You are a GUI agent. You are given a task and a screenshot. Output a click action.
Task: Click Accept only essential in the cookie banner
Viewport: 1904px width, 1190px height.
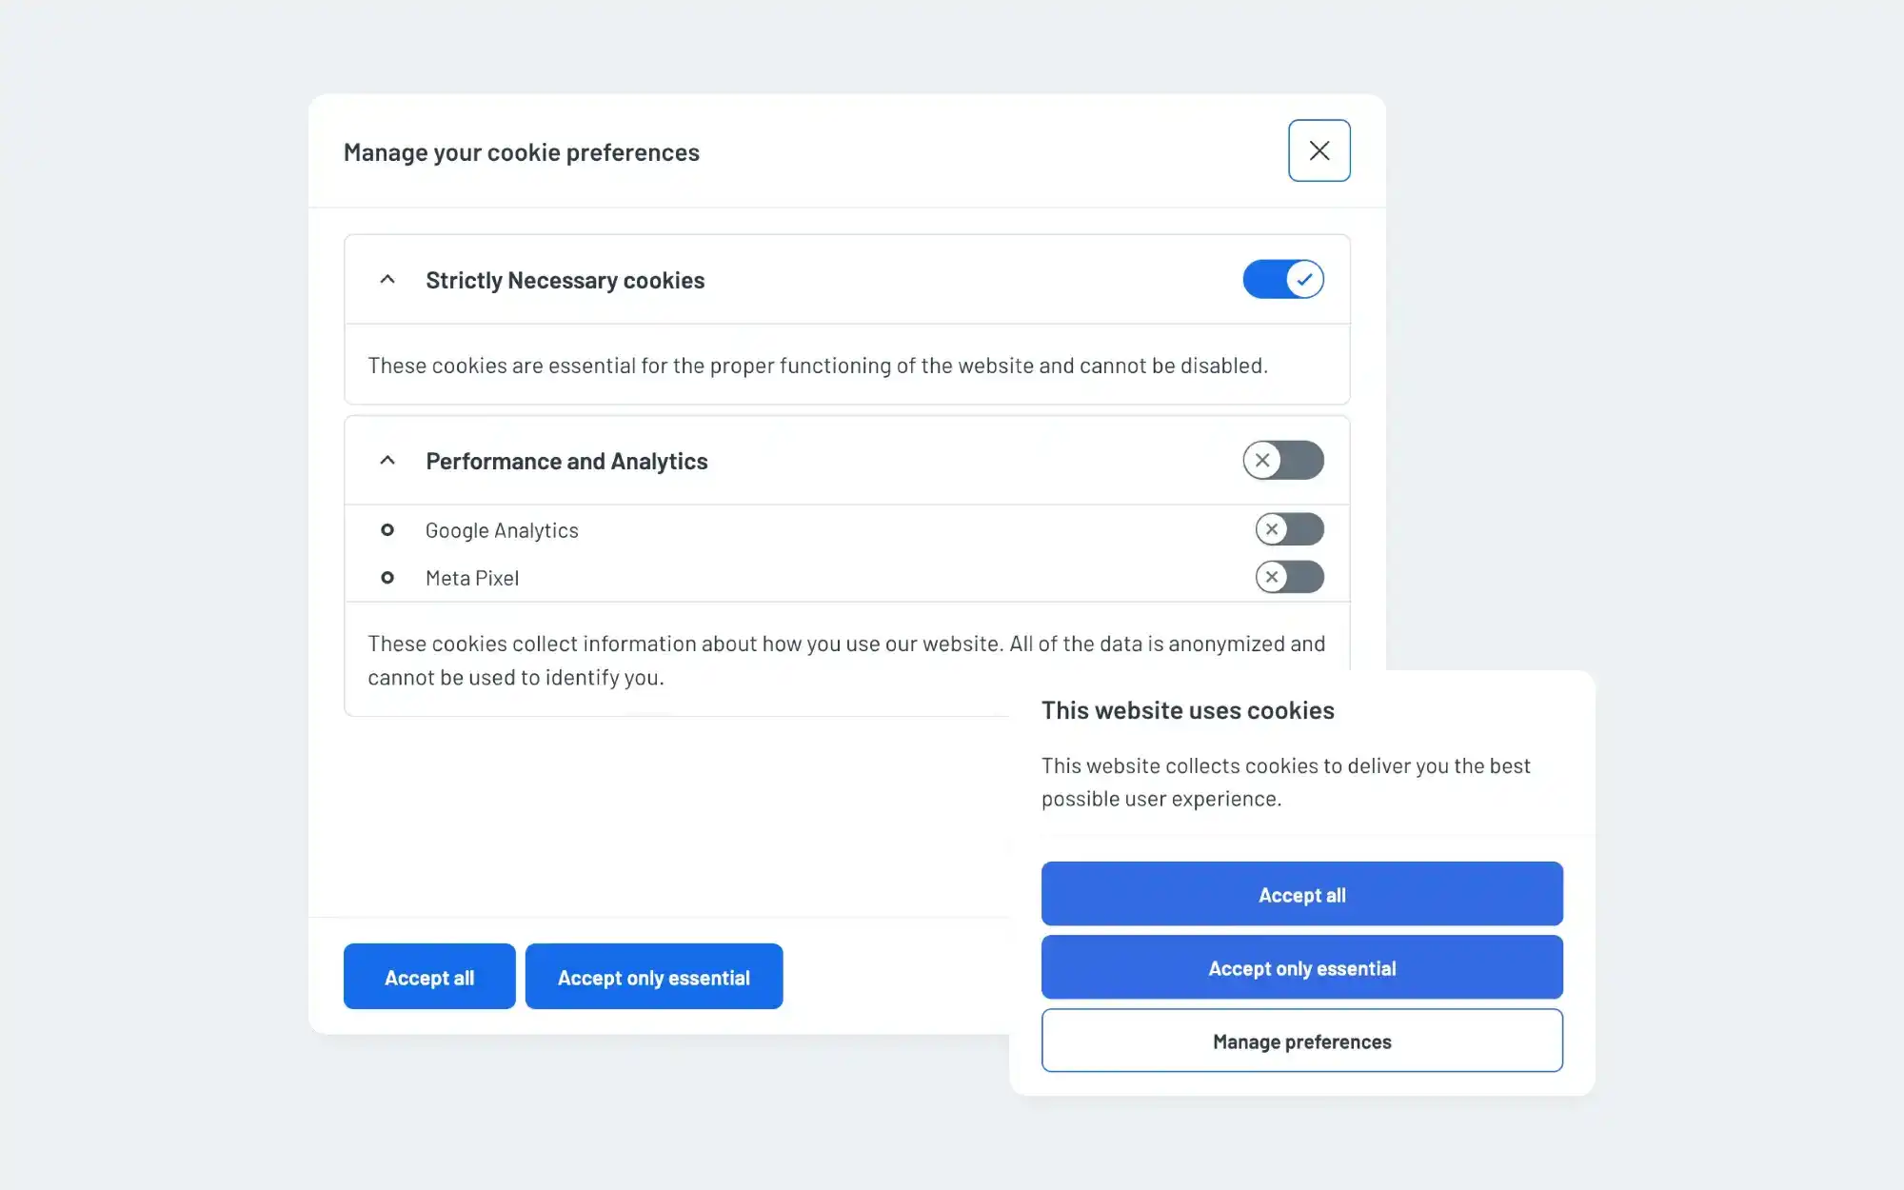point(1301,967)
